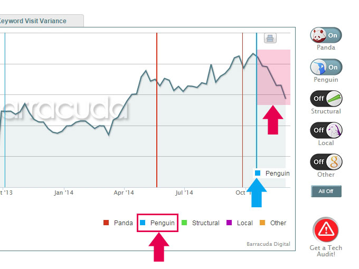Toggle the Penguin updates switch off
The width and height of the screenshot is (359, 269).
[326, 68]
